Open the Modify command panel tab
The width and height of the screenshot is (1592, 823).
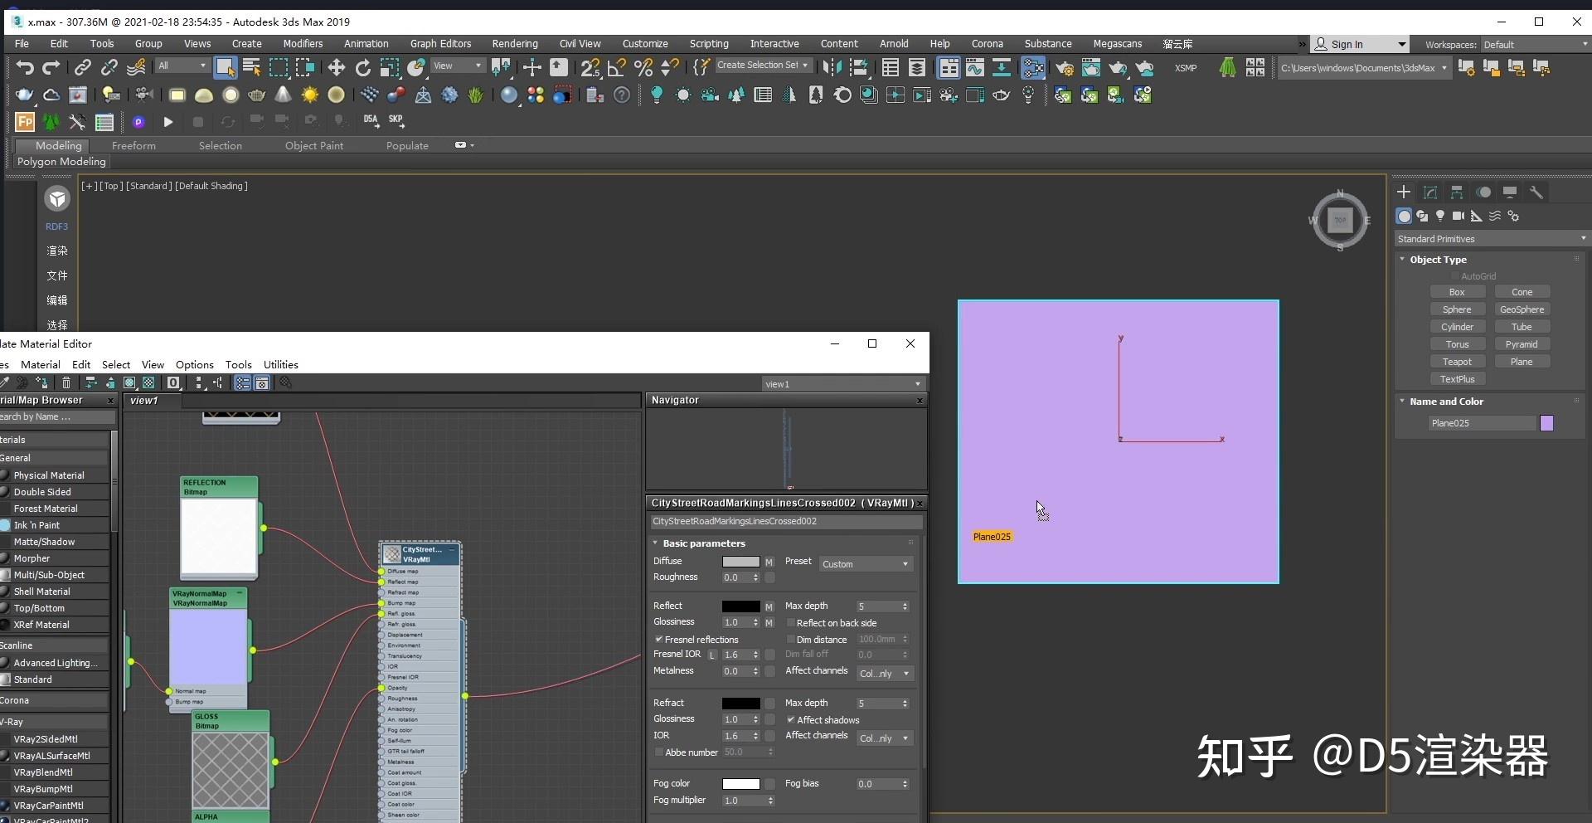1430,192
